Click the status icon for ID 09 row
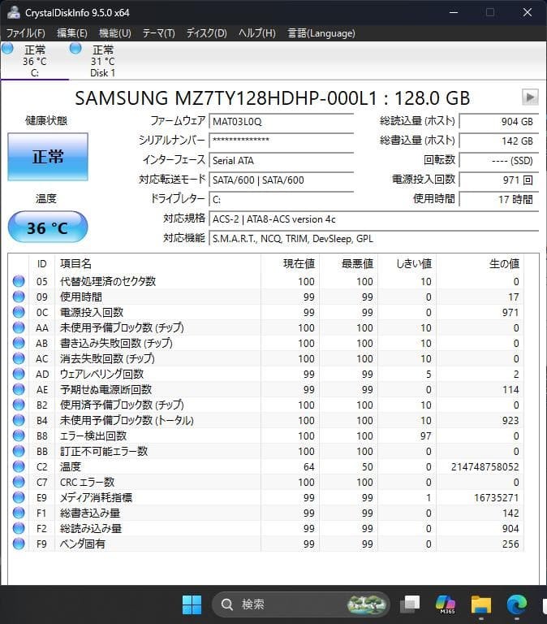547x624 pixels. pyautogui.click(x=19, y=297)
